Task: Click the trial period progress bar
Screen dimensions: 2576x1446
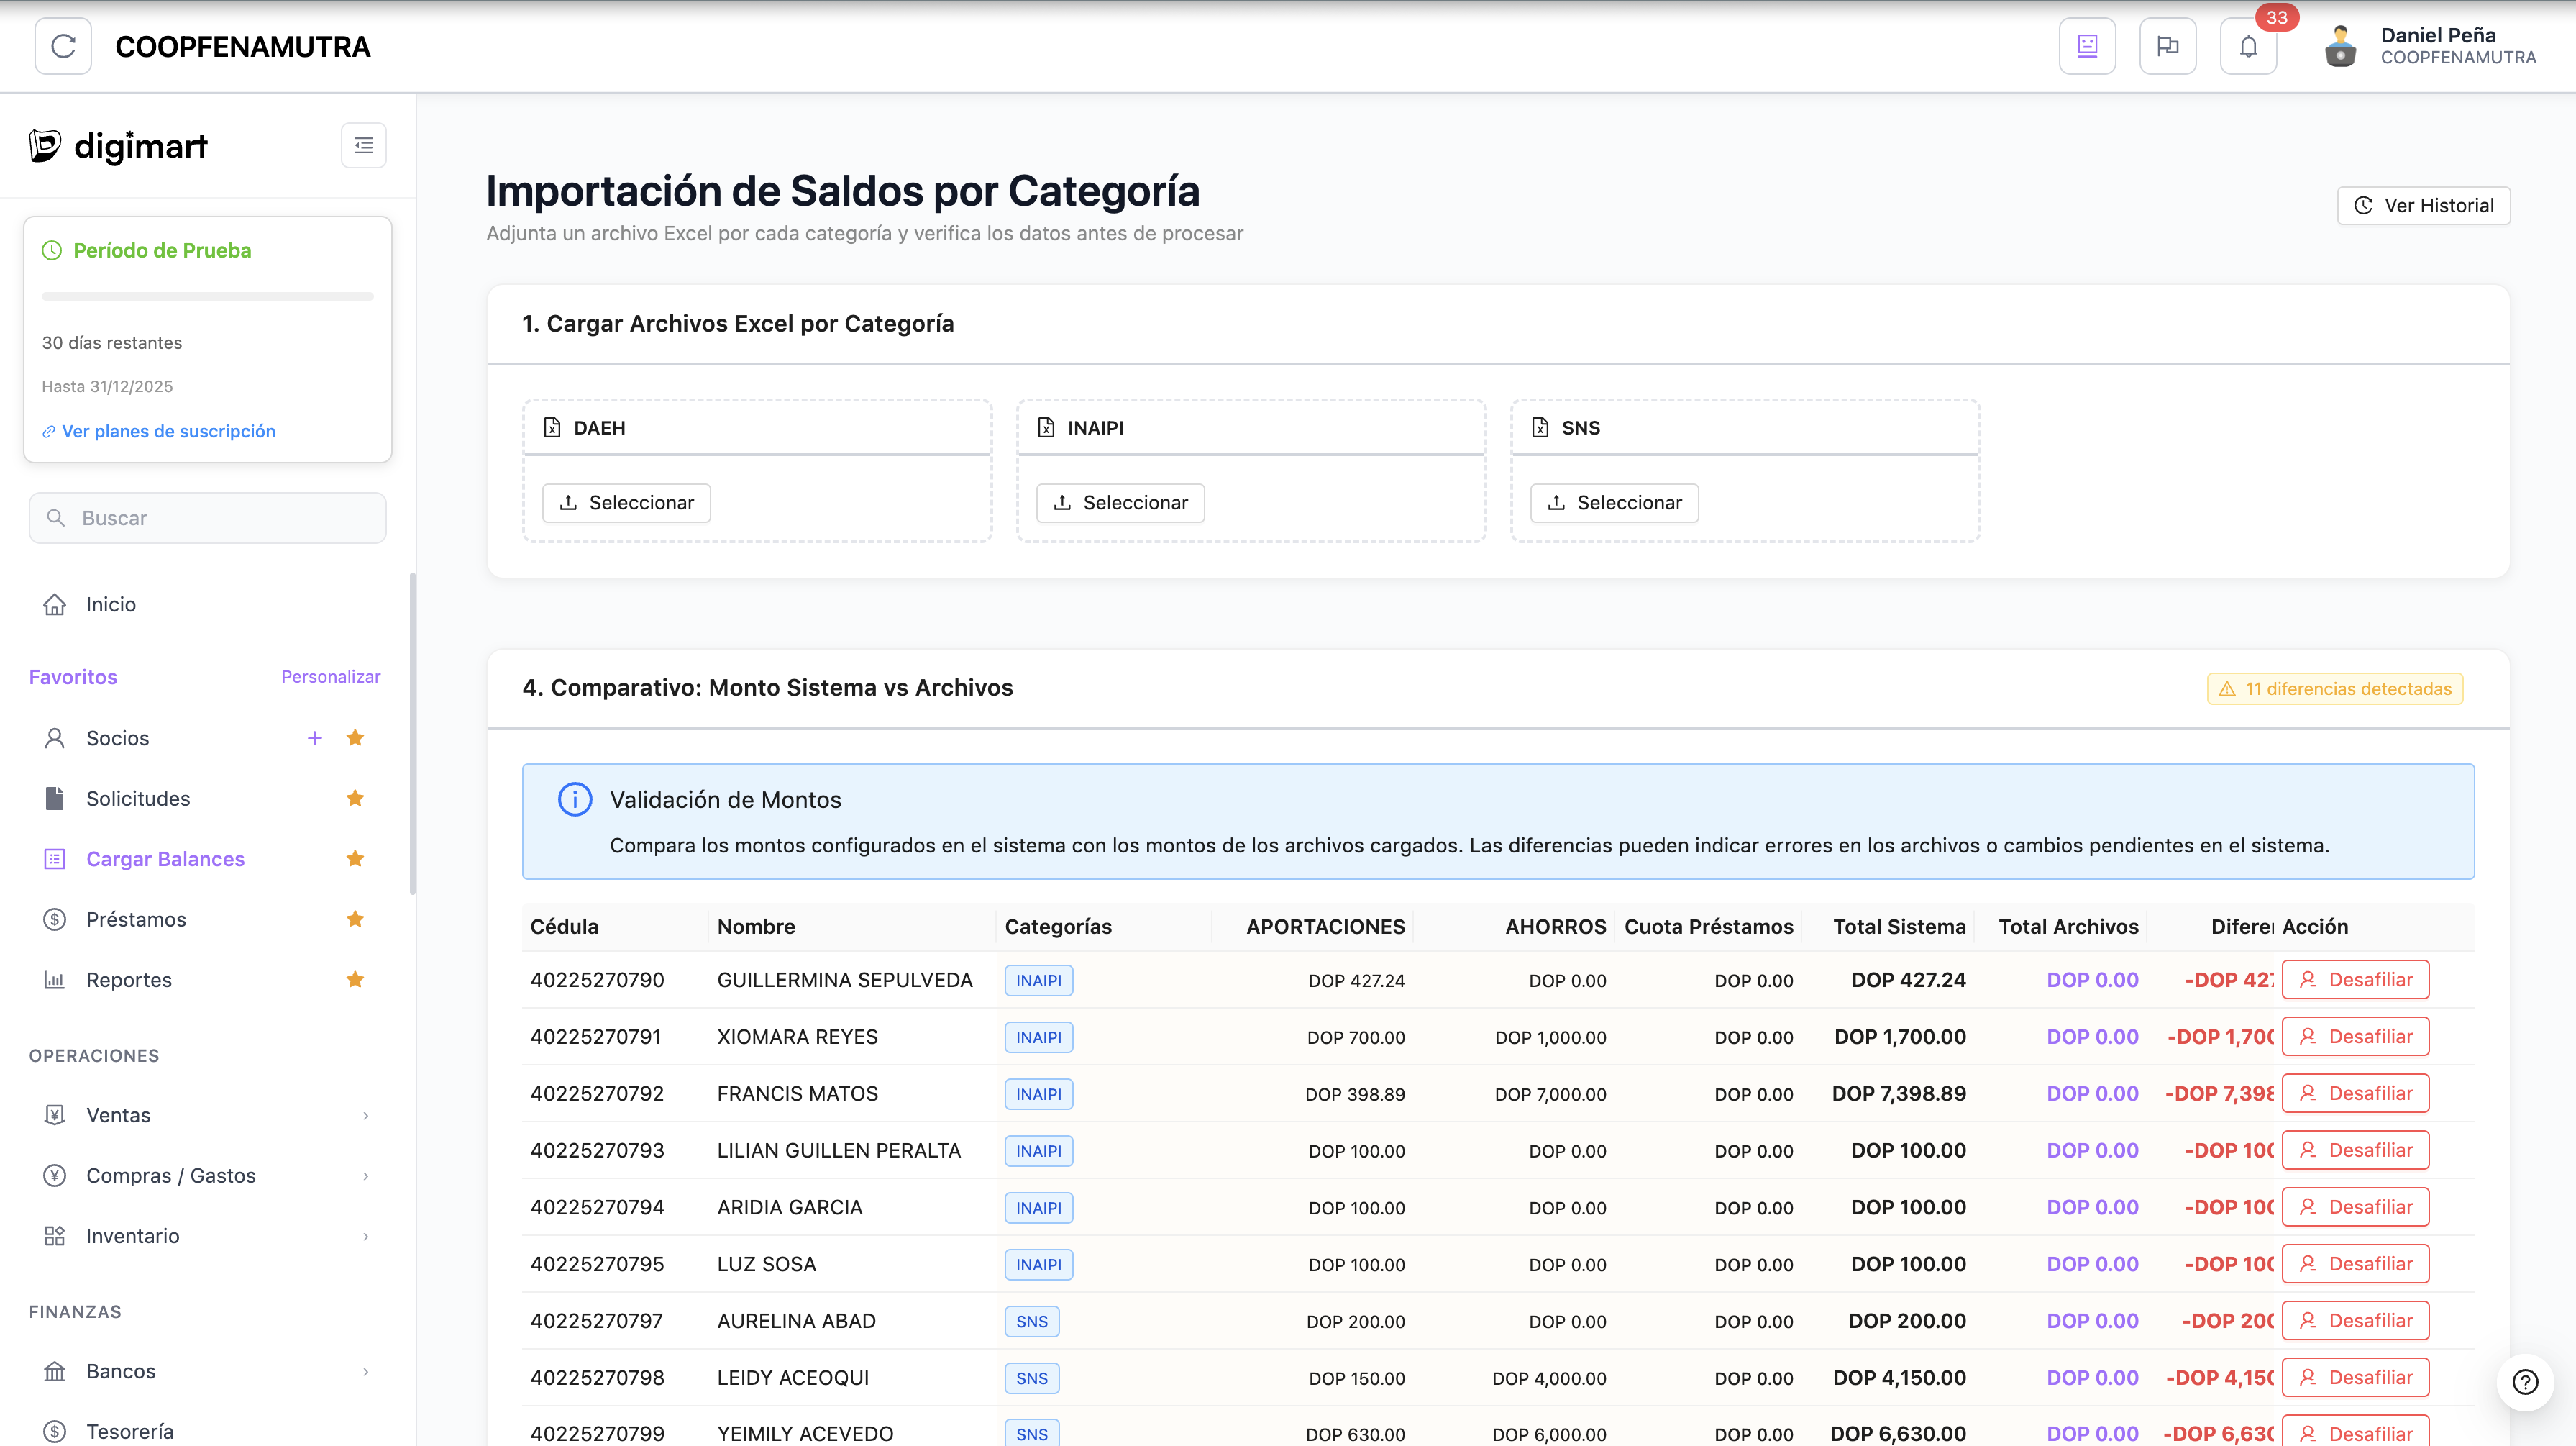Action: click(207, 296)
